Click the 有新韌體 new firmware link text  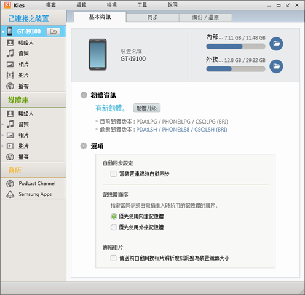tap(110, 108)
